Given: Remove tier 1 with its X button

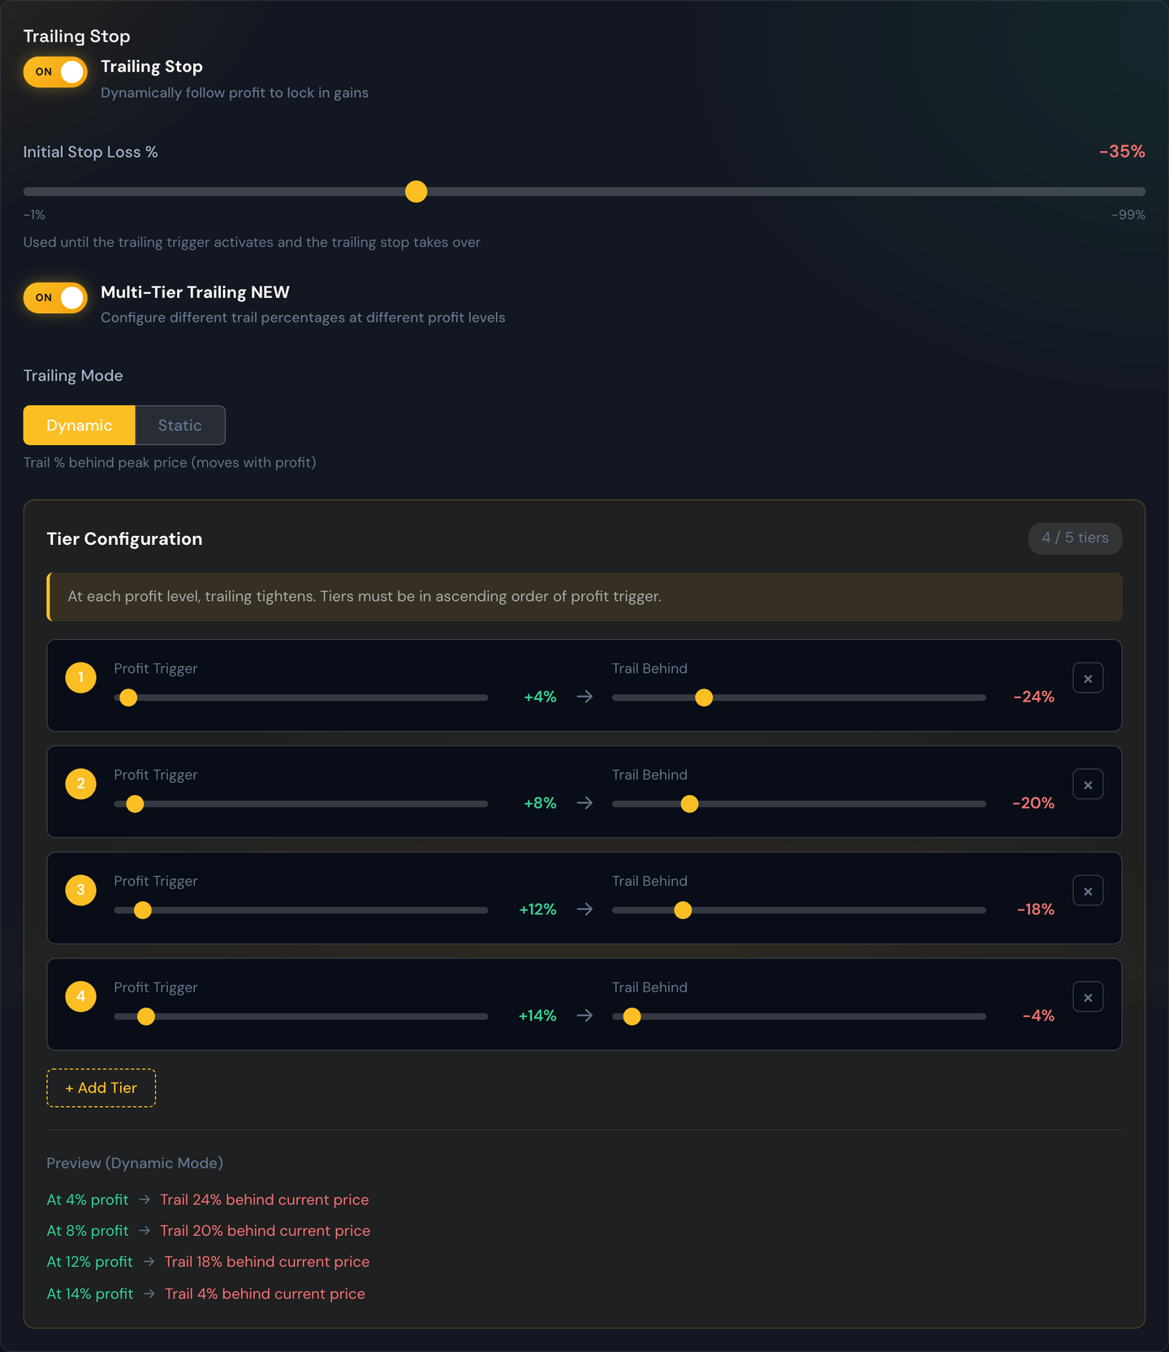Looking at the screenshot, I should 1088,678.
